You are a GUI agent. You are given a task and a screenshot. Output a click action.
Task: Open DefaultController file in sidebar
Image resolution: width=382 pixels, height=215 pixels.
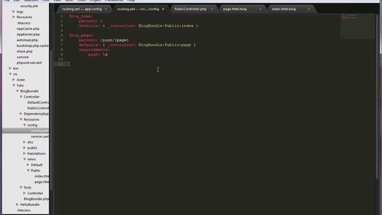point(38,102)
